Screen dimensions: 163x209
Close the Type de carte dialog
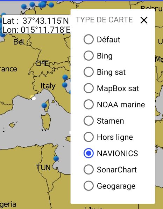(144, 20)
